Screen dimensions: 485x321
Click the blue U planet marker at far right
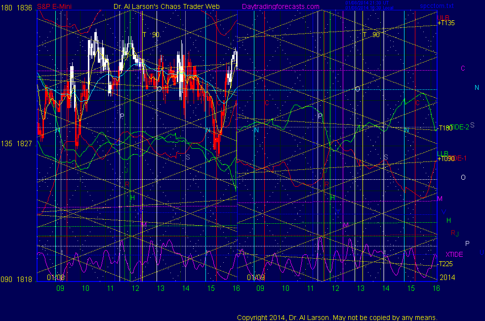tap(482, 251)
